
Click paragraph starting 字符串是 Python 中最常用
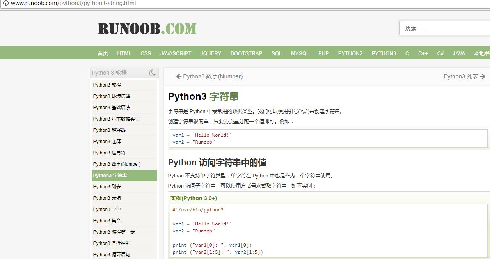256,111
